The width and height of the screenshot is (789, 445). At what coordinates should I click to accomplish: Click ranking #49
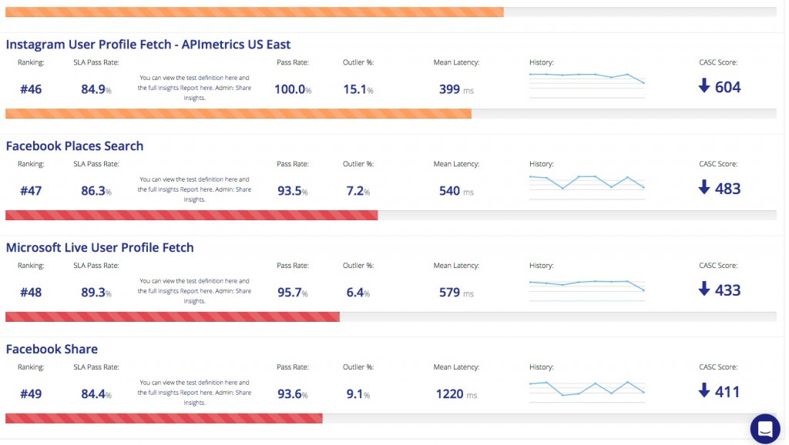point(31,394)
